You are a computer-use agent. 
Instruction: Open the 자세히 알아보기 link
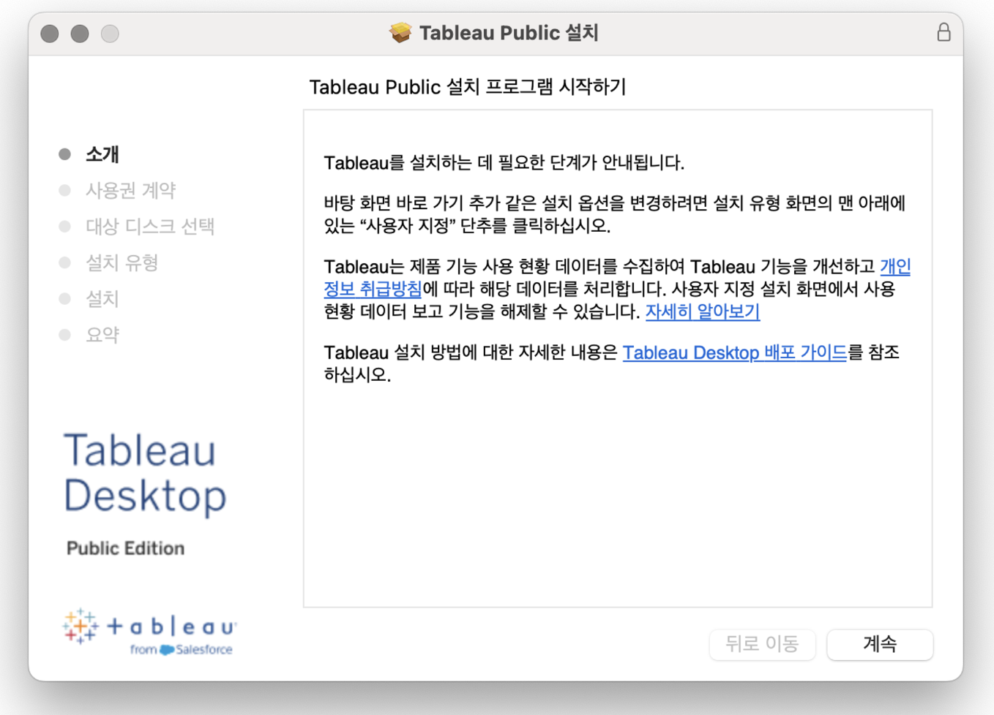702,311
